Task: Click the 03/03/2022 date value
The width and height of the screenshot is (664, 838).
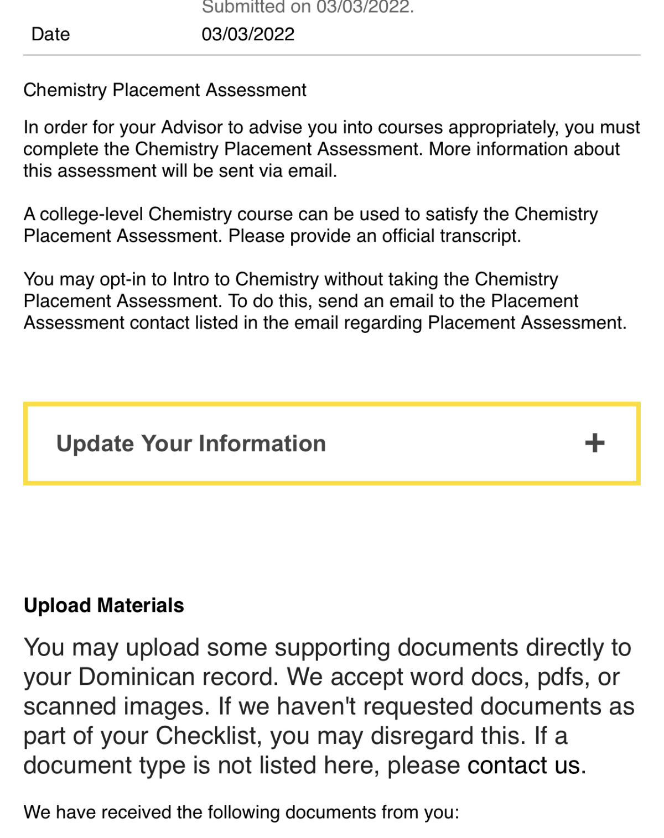Action: [248, 34]
